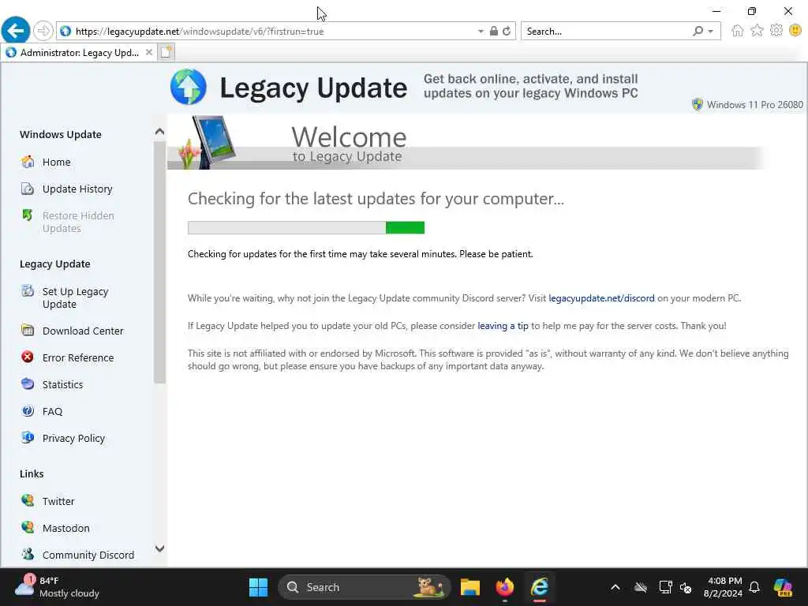Viewport: 808px width, 606px height.
Task: Click the Community Discord icon
Action: click(x=28, y=554)
